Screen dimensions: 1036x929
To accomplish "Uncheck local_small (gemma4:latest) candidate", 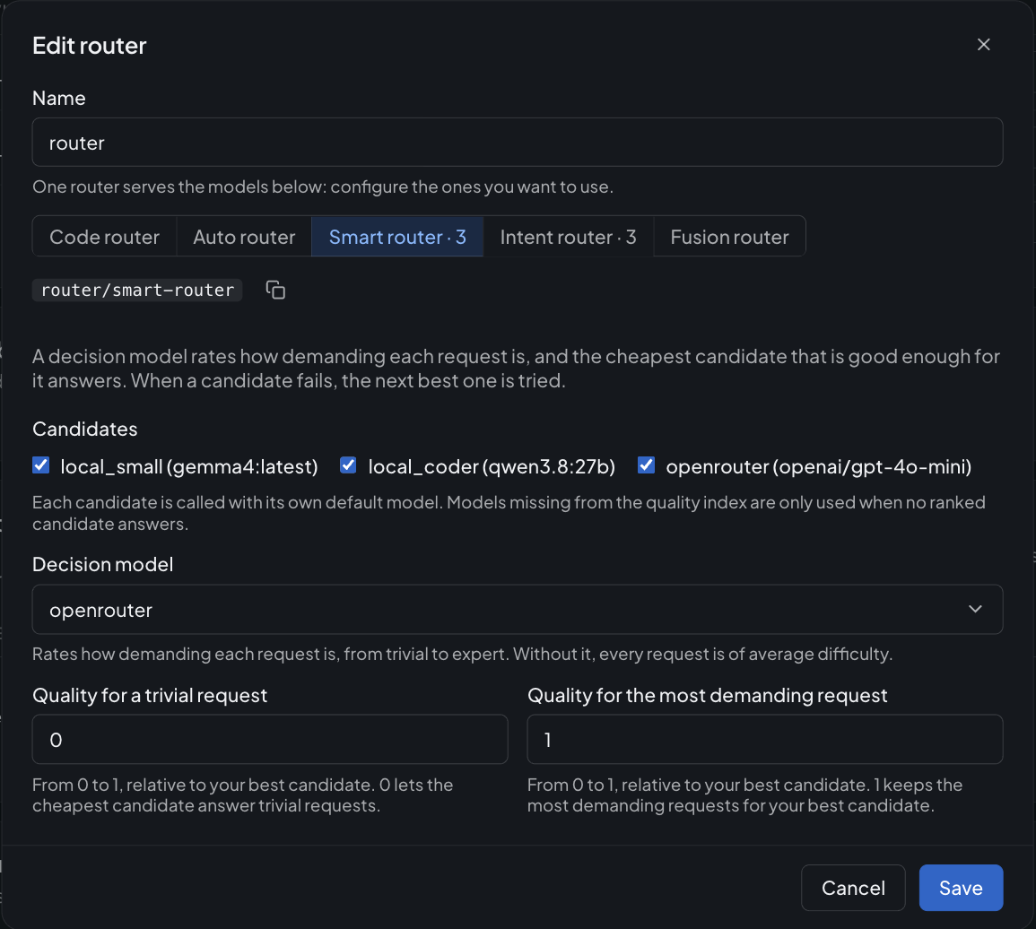I will click(41, 465).
